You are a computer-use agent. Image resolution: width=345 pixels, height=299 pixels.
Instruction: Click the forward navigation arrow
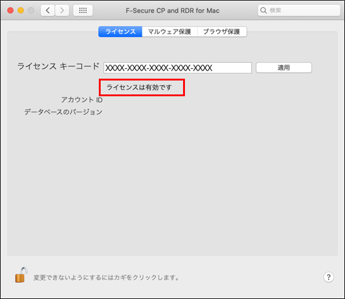tap(62, 10)
